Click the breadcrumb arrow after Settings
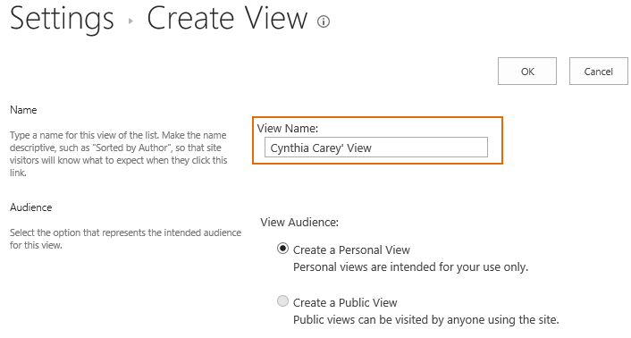 pos(130,21)
